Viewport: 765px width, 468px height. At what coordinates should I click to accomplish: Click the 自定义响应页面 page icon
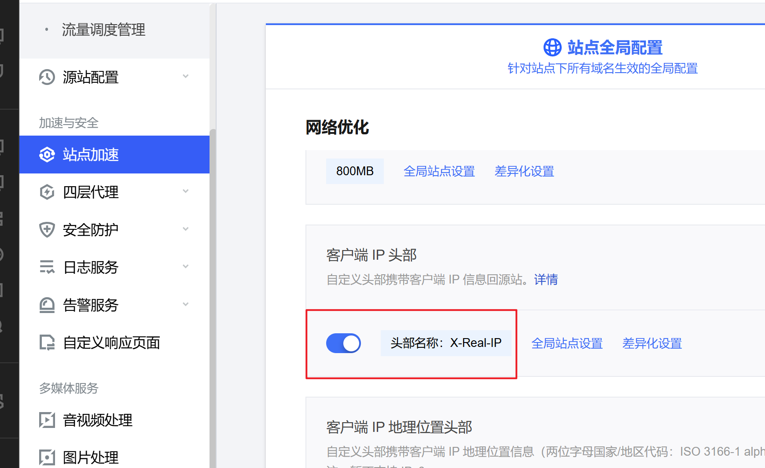coord(47,342)
